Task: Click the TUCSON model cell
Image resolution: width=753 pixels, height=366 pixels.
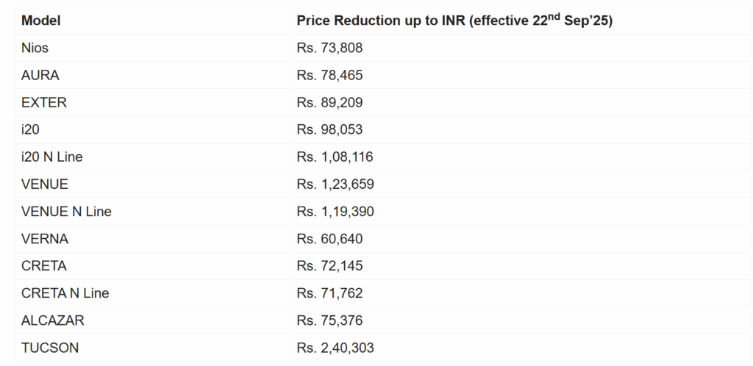Action: point(50,348)
